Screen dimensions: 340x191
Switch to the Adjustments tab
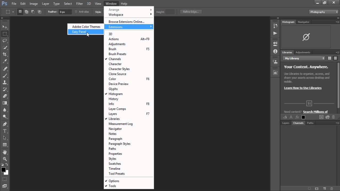tap(303, 53)
